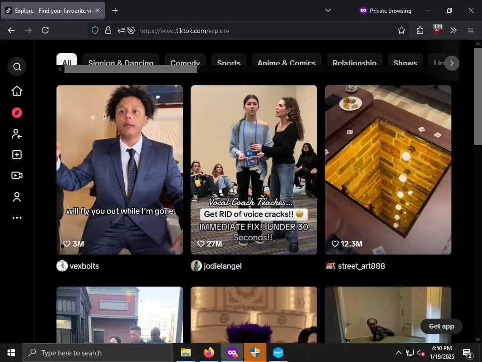Click browser Back arrow
This screenshot has width=482, height=362.
(11, 30)
